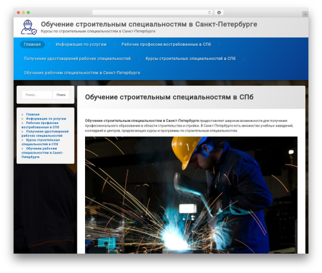The height and width of the screenshot is (273, 322).
Task: Click the bold intro text in article paragraph
Action: pyautogui.click(x=142, y=121)
